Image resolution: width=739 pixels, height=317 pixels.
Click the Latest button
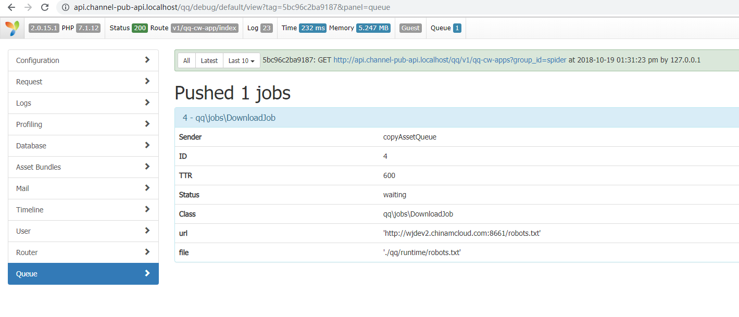tap(209, 61)
